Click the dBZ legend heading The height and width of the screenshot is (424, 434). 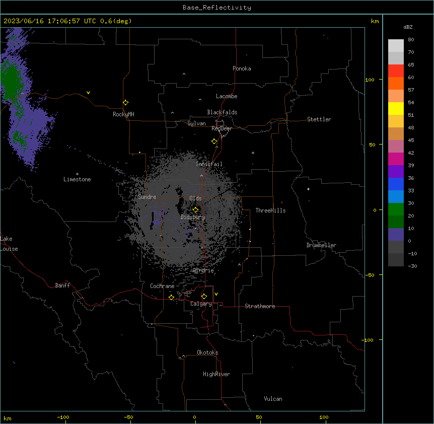click(x=408, y=27)
